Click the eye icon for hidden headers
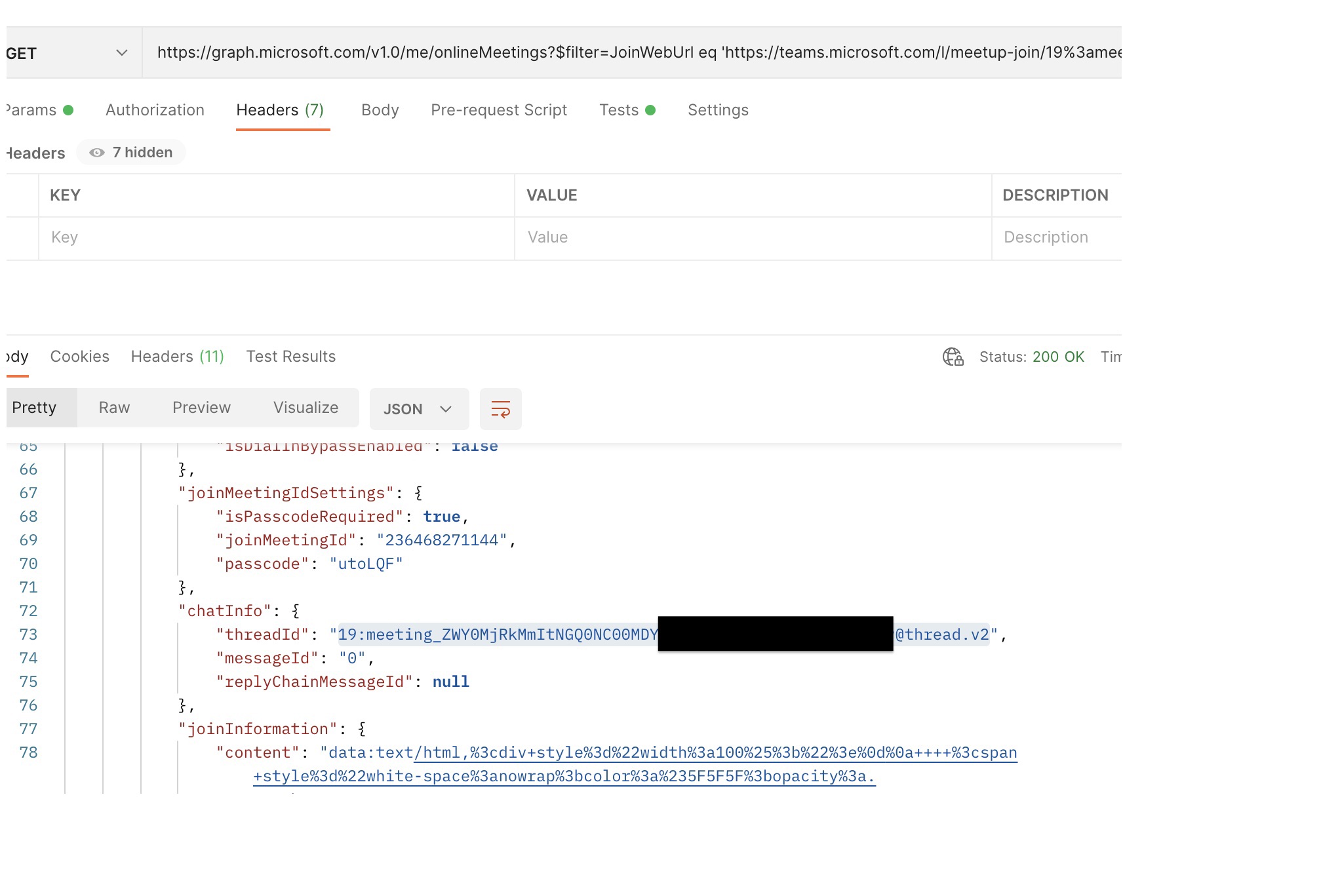 (x=98, y=153)
